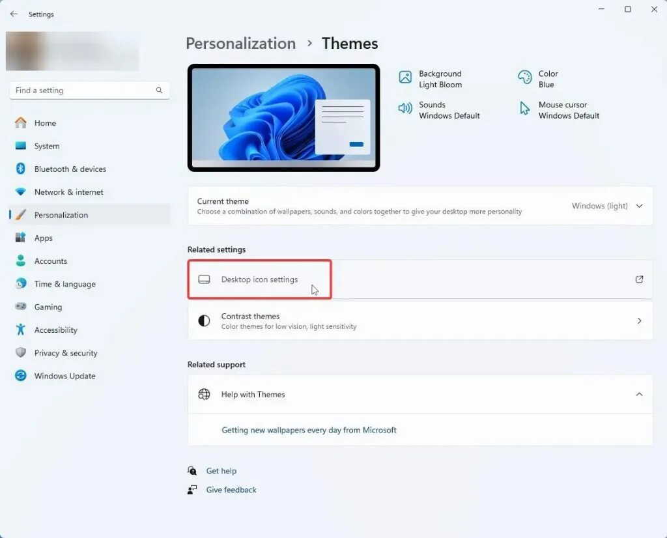Open the Getting new wallpapers link

(x=309, y=430)
